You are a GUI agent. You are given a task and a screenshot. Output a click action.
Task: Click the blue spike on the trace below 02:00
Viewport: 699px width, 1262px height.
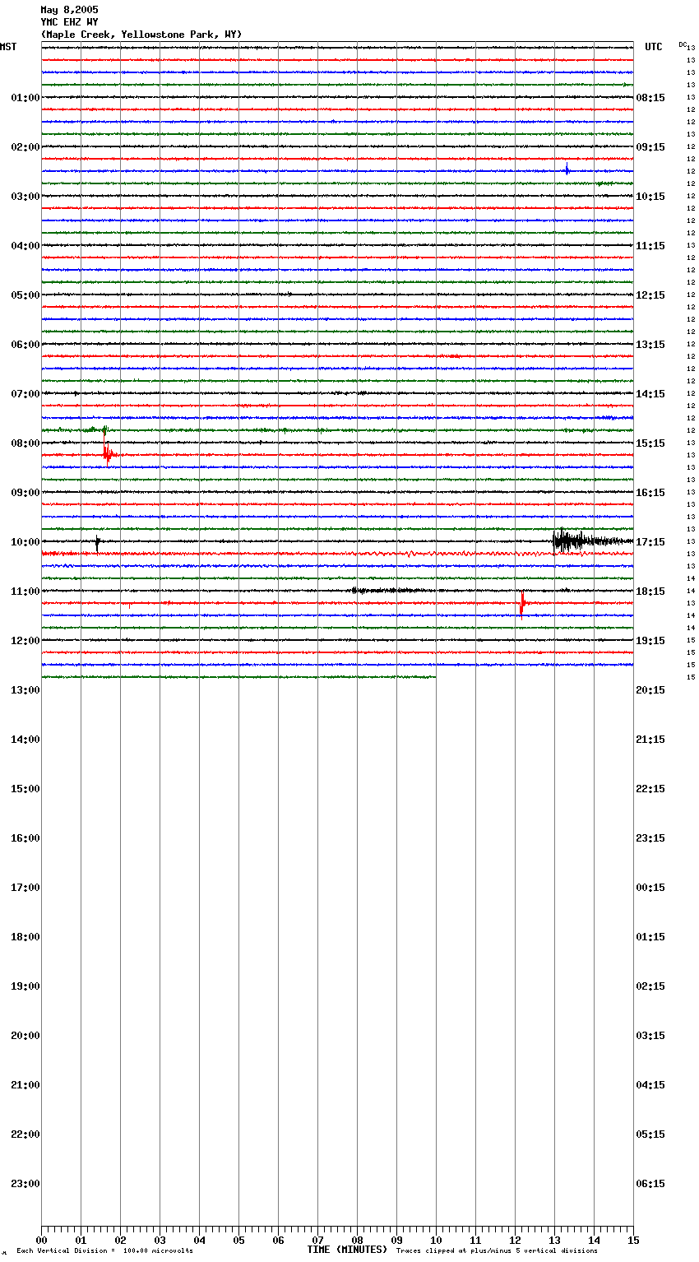point(567,170)
